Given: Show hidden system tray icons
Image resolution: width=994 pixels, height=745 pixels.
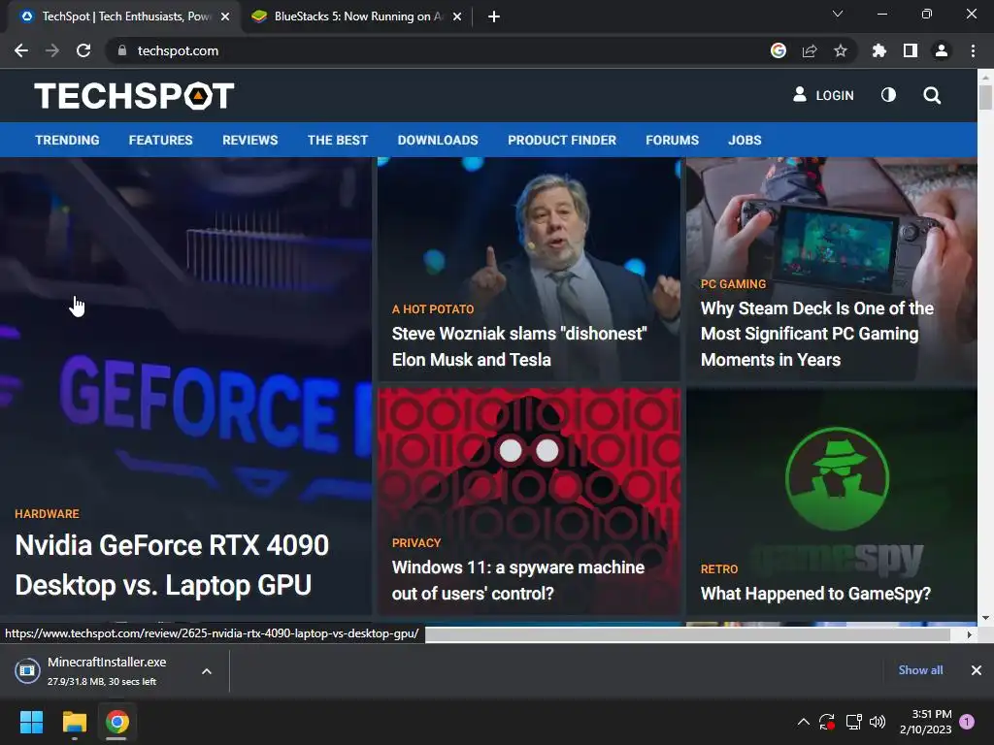Looking at the screenshot, I should click(x=803, y=722).
